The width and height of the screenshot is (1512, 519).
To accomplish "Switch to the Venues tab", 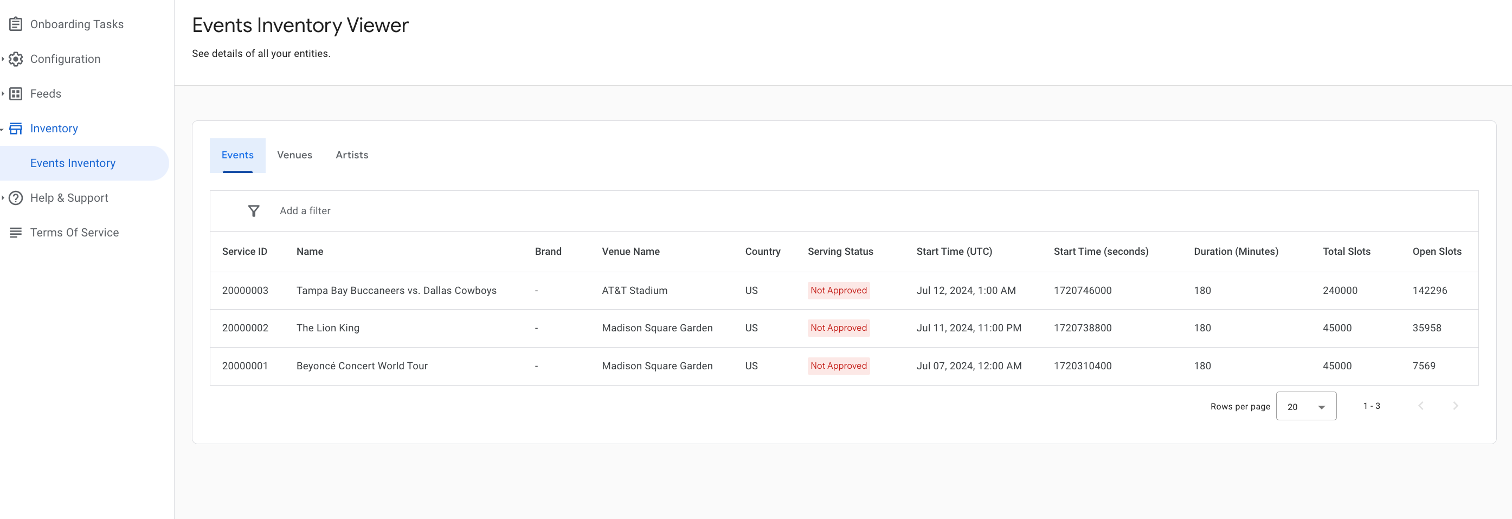I will pos(294,155).
